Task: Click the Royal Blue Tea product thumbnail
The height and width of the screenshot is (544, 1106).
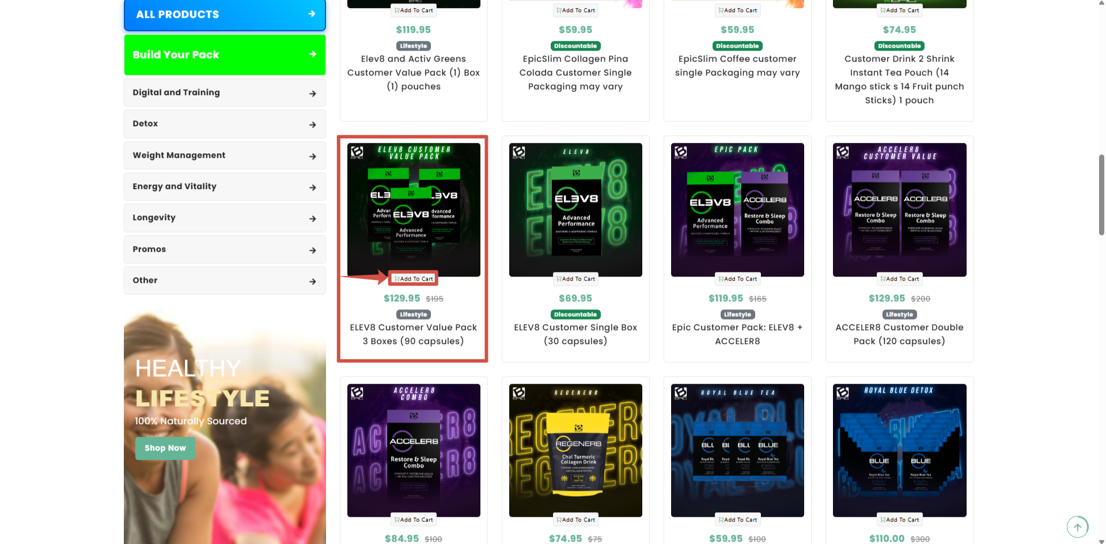Action: point(737,451)
